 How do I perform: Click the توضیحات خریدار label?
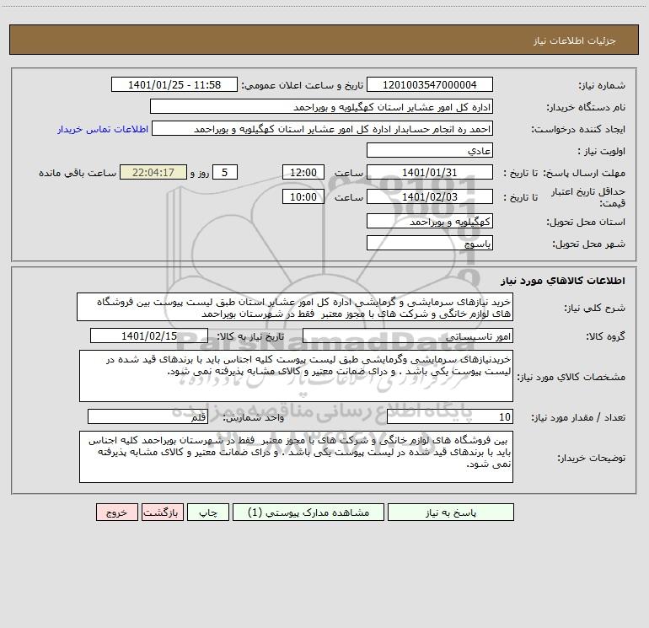pos(591,458)
